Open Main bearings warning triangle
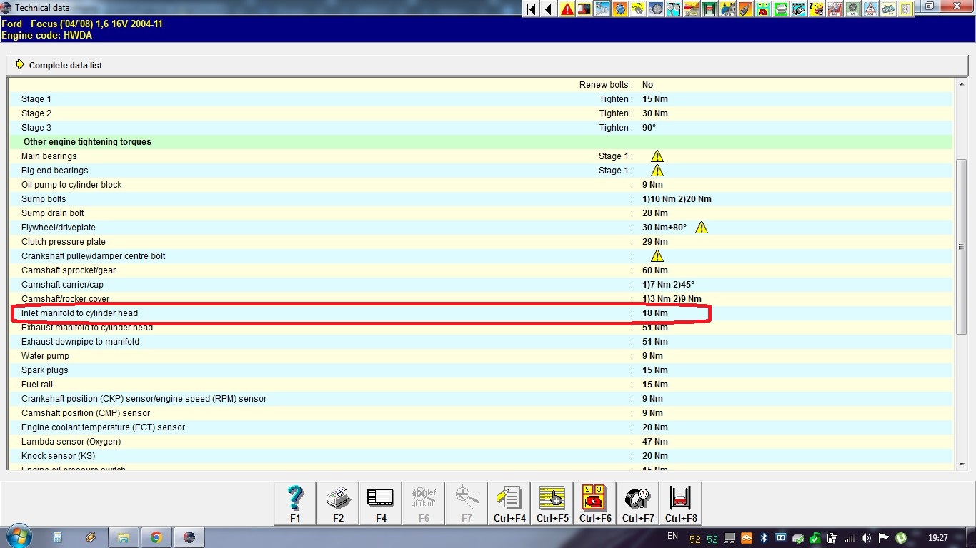This screenshot has height=548, width=976. coord(657,156)
